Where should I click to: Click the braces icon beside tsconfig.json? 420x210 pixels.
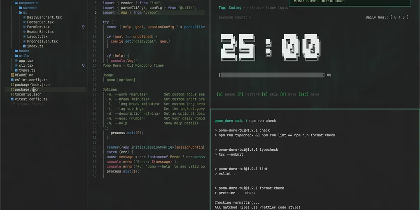12,95
